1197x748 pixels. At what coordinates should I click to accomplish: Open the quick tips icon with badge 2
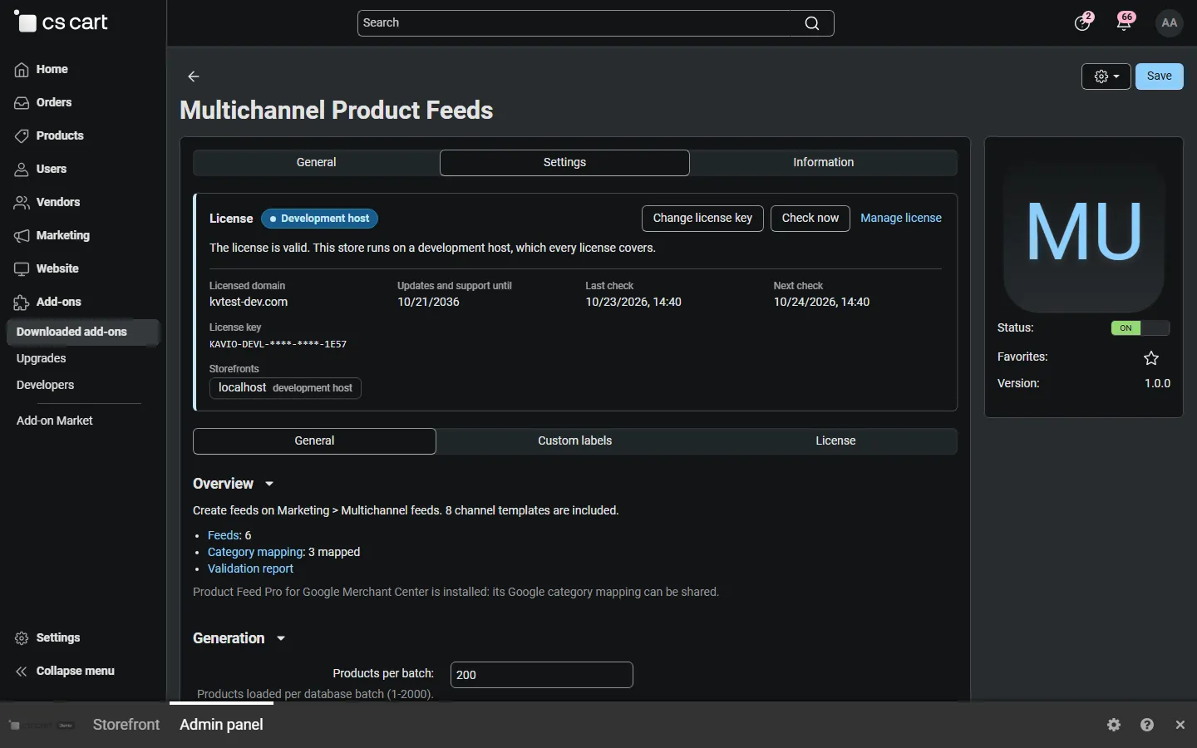[x=1082, y=22]
